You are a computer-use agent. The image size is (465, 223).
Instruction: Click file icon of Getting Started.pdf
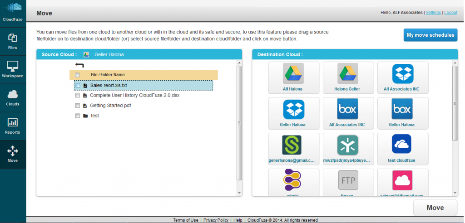click(85, 106)
